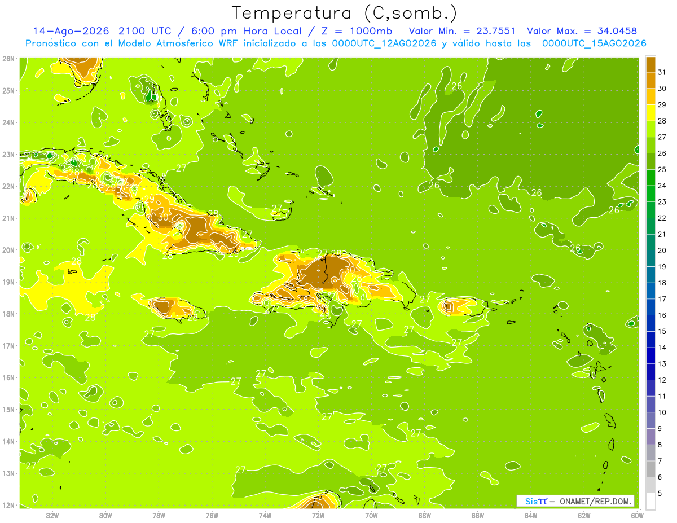Click the "16N" latitude axis label
This screenshot has width=677, height=523.
click(8, 377)
